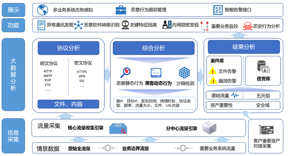
Task: Click the network nodes icon by 恶意软件转移识别
Action: pyautogui.click(x=79, y=25)
